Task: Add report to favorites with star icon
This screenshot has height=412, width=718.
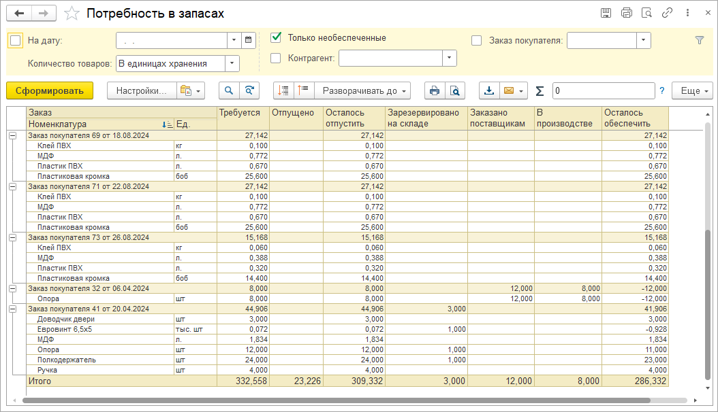Action: 72,14
